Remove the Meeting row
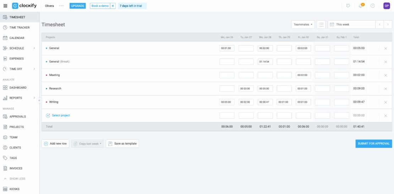Image resolution: width=394 pixels, height=194 pixels. pos(385,75)
